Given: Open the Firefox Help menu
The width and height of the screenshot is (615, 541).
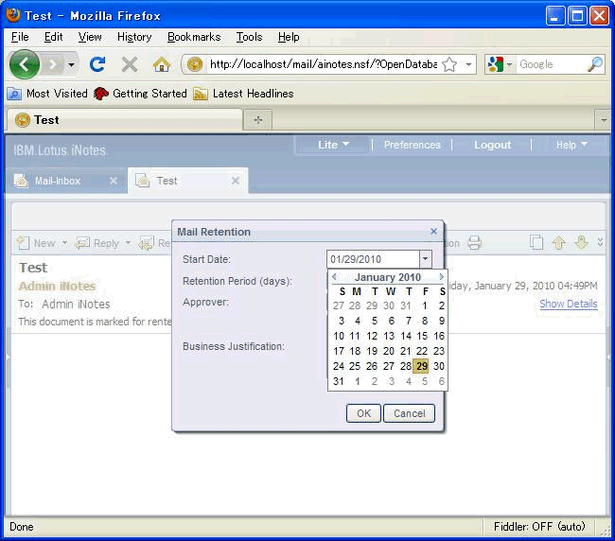Looking at the screenshot, I should 289,37.
